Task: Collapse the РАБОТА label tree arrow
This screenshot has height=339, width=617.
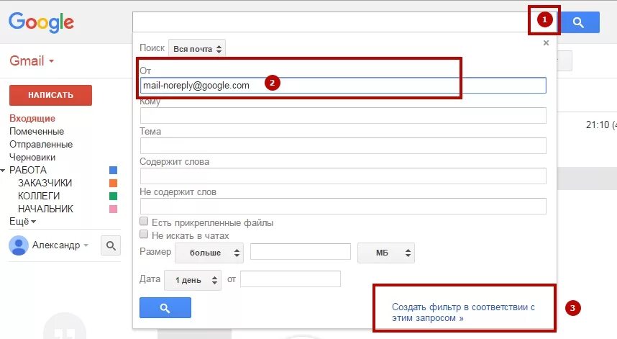Action: [3, 170]
